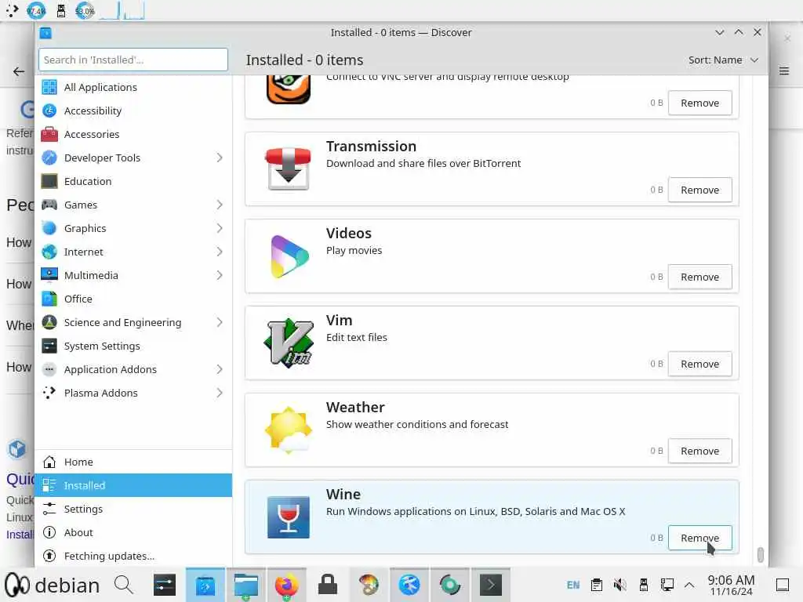Click Fetching updates entry
This screenshot has width=803, height=602.
(133, 556)
